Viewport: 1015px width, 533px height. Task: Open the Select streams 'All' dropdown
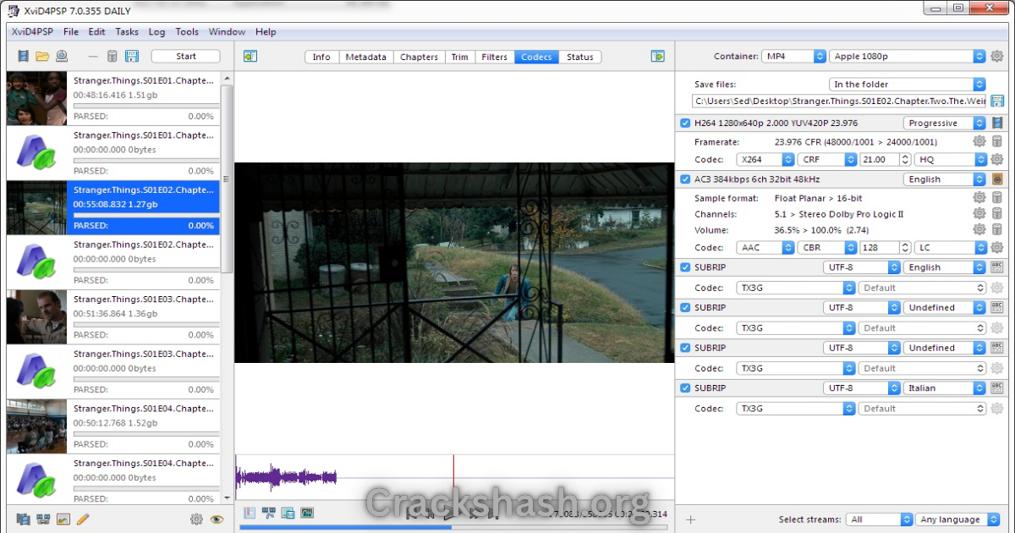click(880, 519)
